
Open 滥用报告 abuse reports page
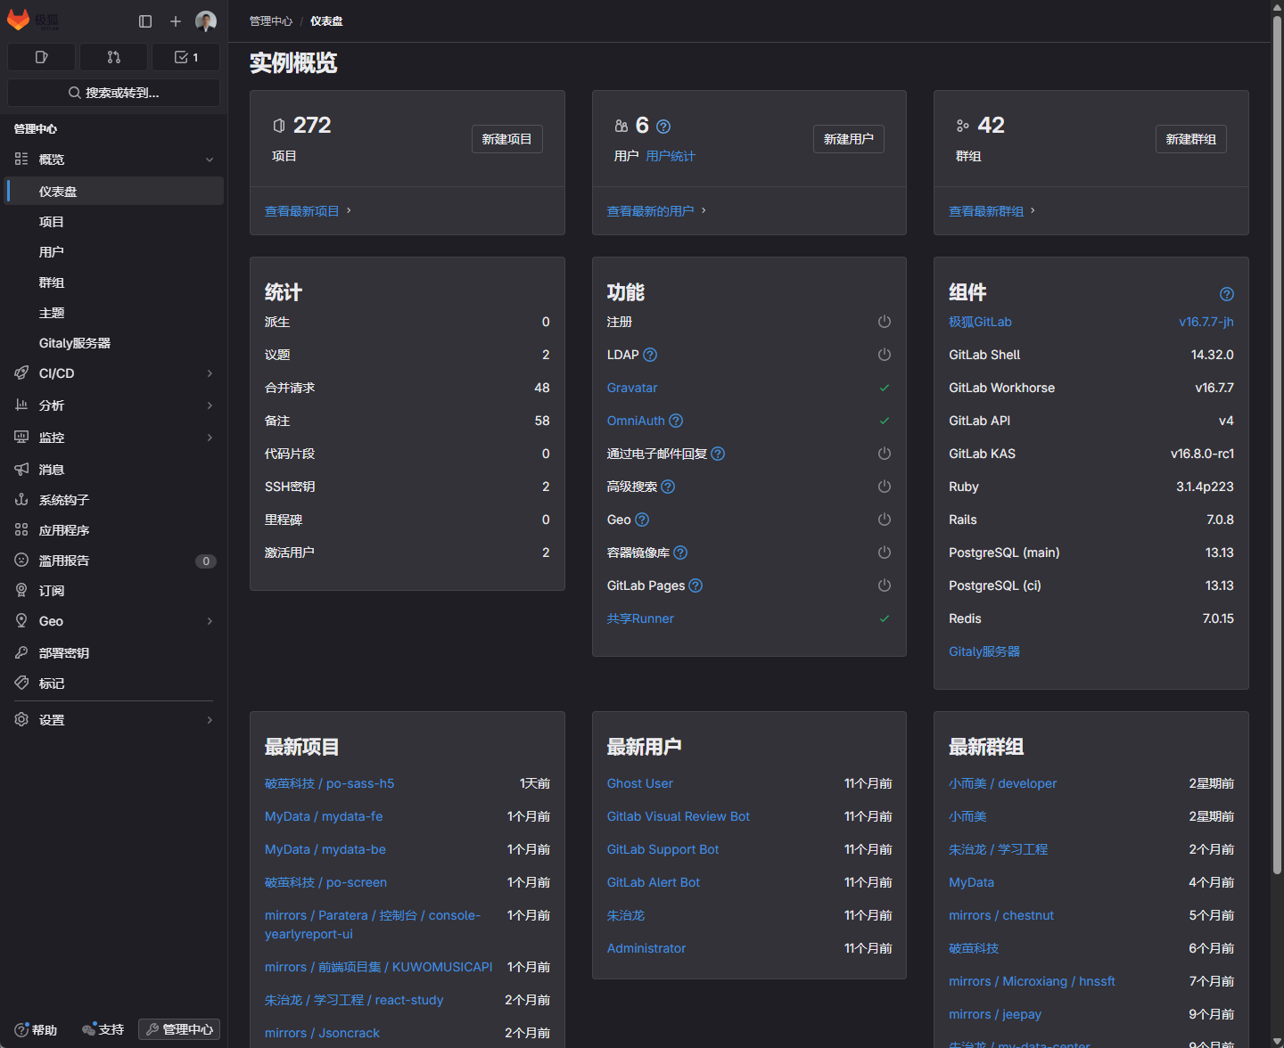114,561
